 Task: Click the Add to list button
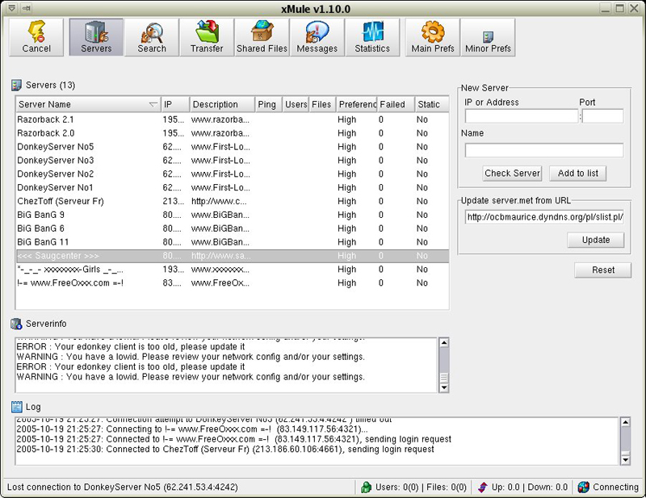578,174
